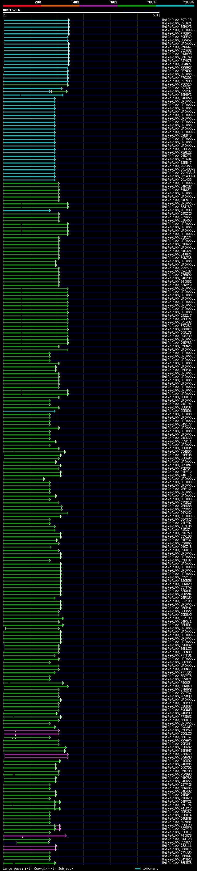Select the query ID BB916716 label
The image size is (197, 871).
point(11,10)
